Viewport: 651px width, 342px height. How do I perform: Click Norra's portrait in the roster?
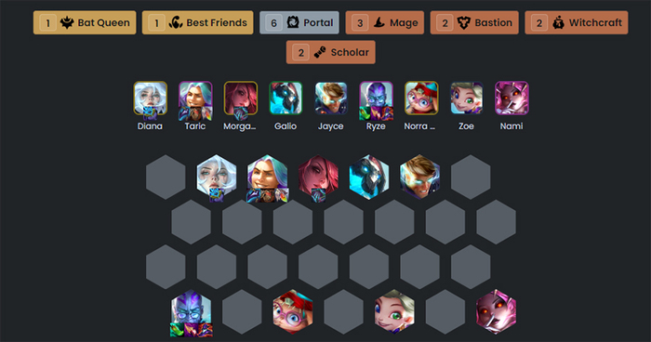pyautogui.click(x=421, y=99)
